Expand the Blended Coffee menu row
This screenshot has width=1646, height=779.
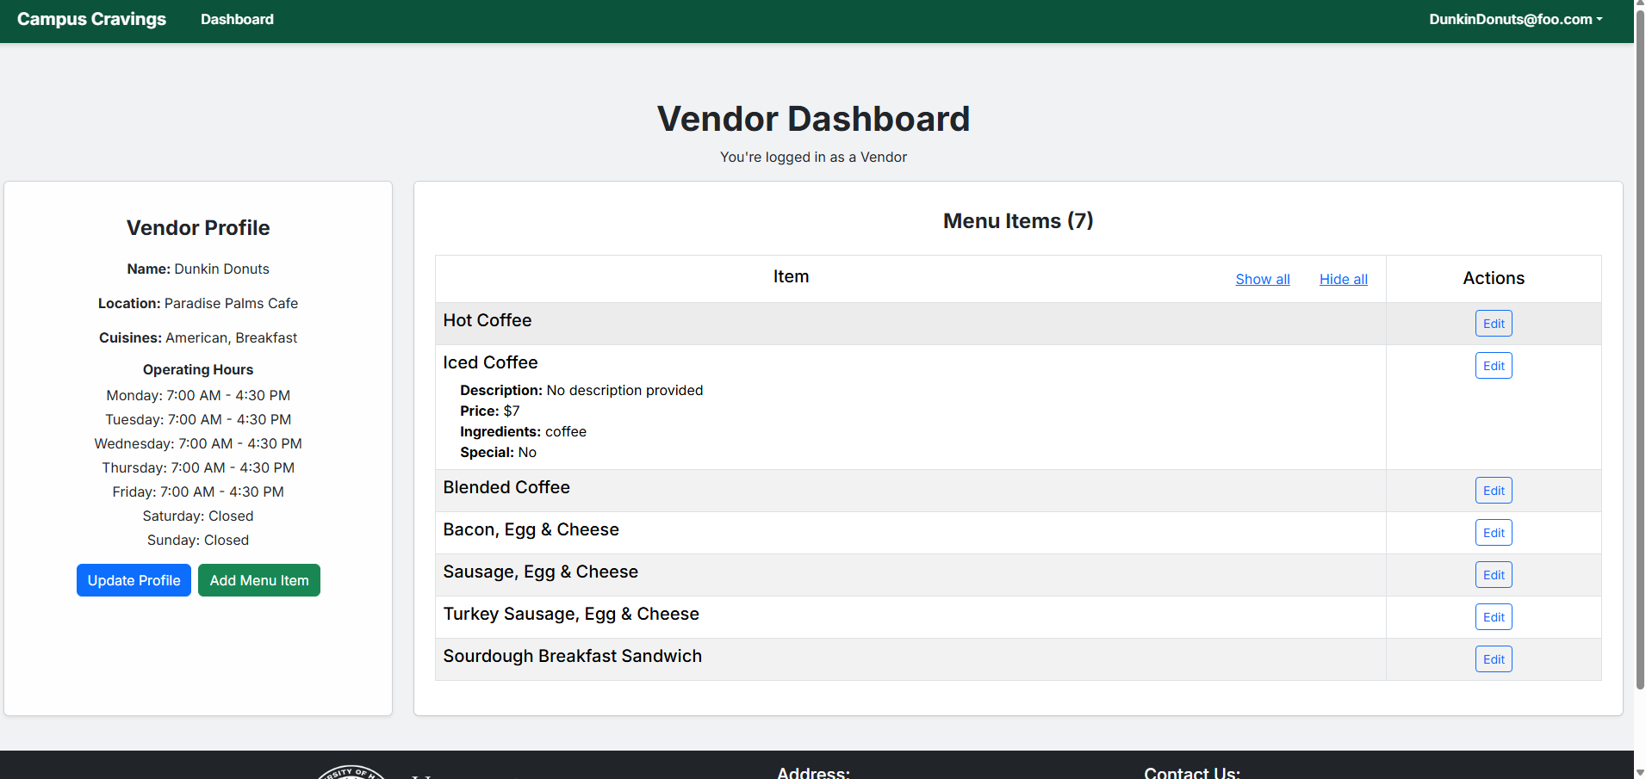coord(506,488)
